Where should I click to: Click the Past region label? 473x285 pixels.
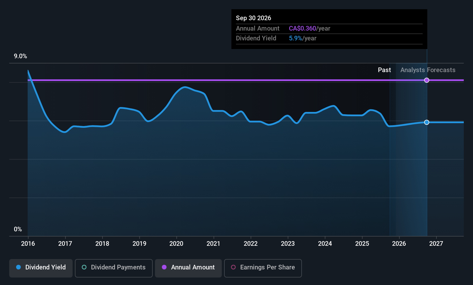[x=384, y=70]
